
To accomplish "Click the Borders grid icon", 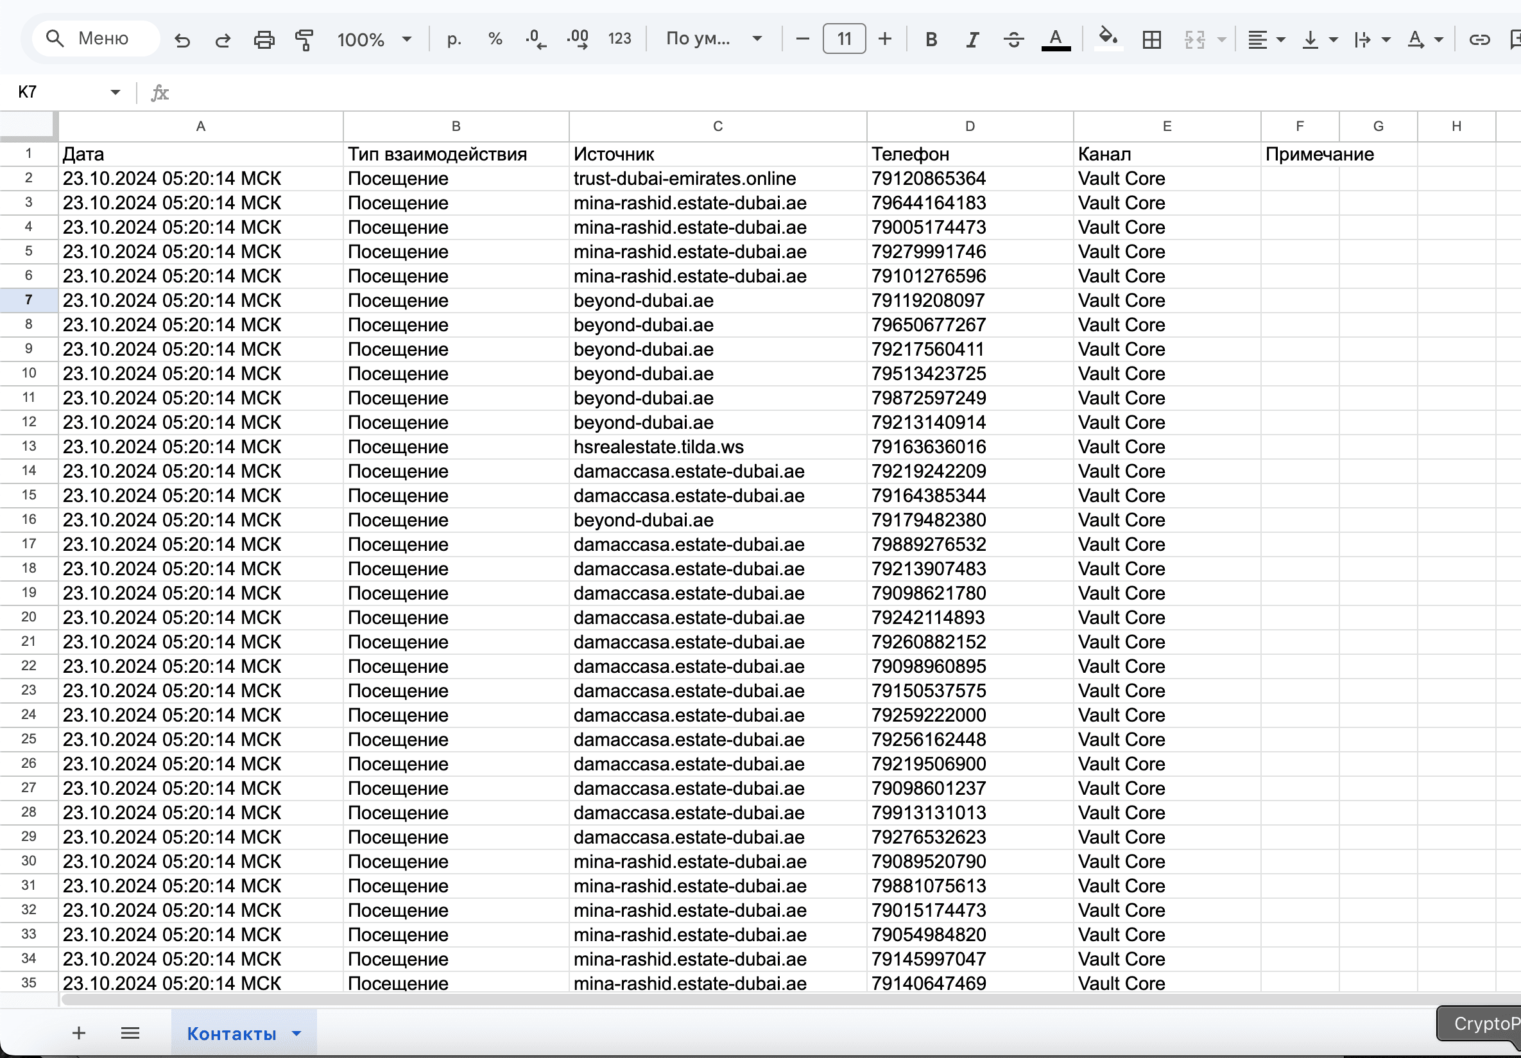I will click(x=1152, y=40).
